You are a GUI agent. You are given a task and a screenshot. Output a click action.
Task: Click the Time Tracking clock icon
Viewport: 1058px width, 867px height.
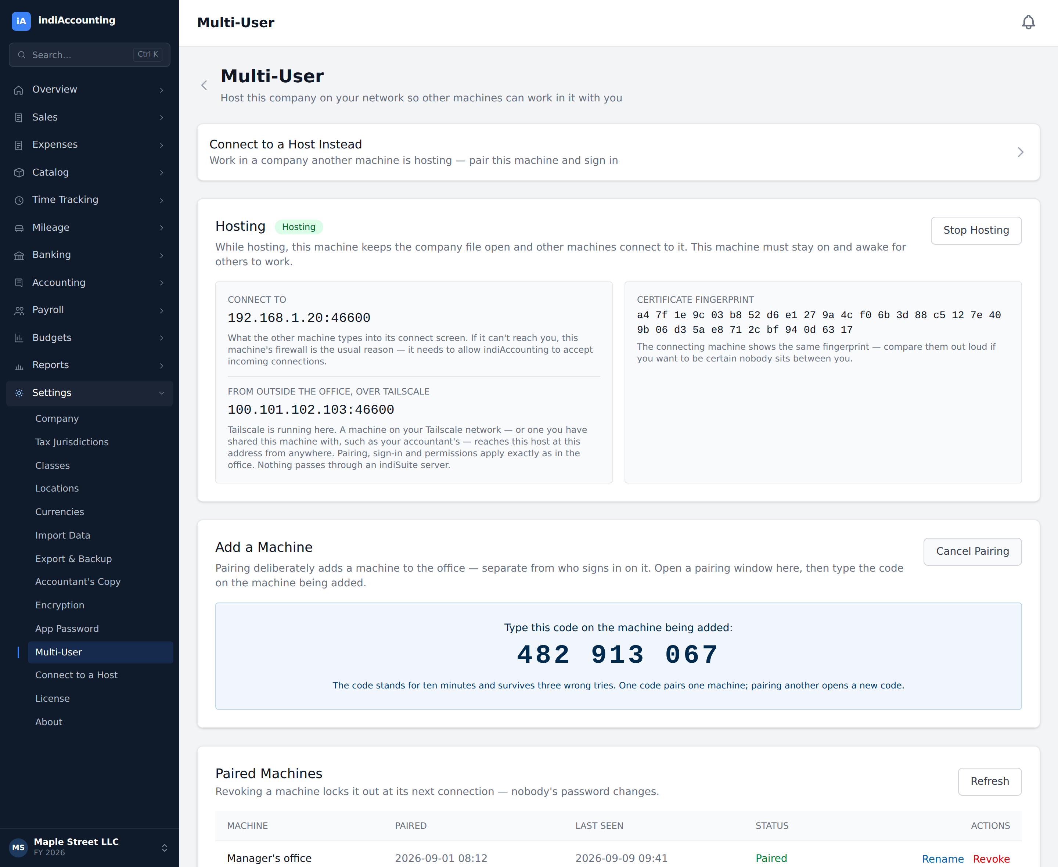(19, 200)
